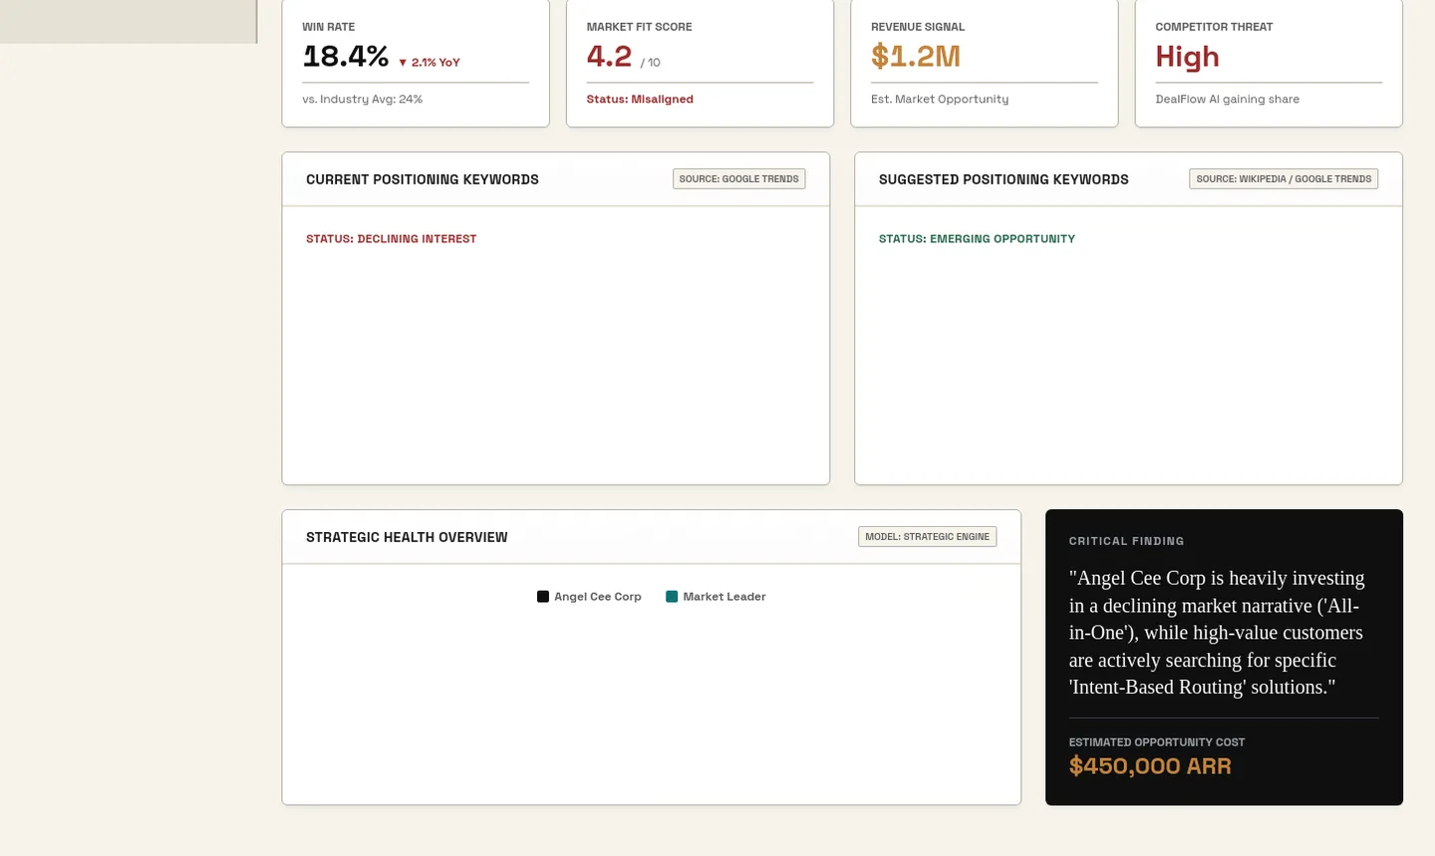1435x856 pixels.
Task: Click the Suggested Positioning Keywords heading
Action: tap(1004, 179)
